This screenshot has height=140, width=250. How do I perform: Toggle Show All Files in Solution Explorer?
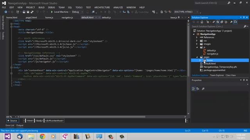(226, 22)
